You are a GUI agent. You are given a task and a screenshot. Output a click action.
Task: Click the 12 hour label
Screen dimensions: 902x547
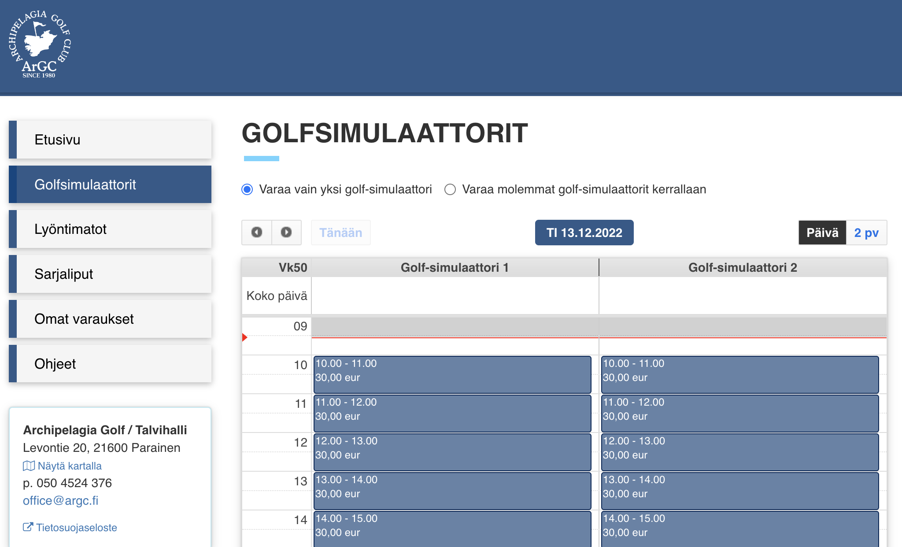pos(300,443)
